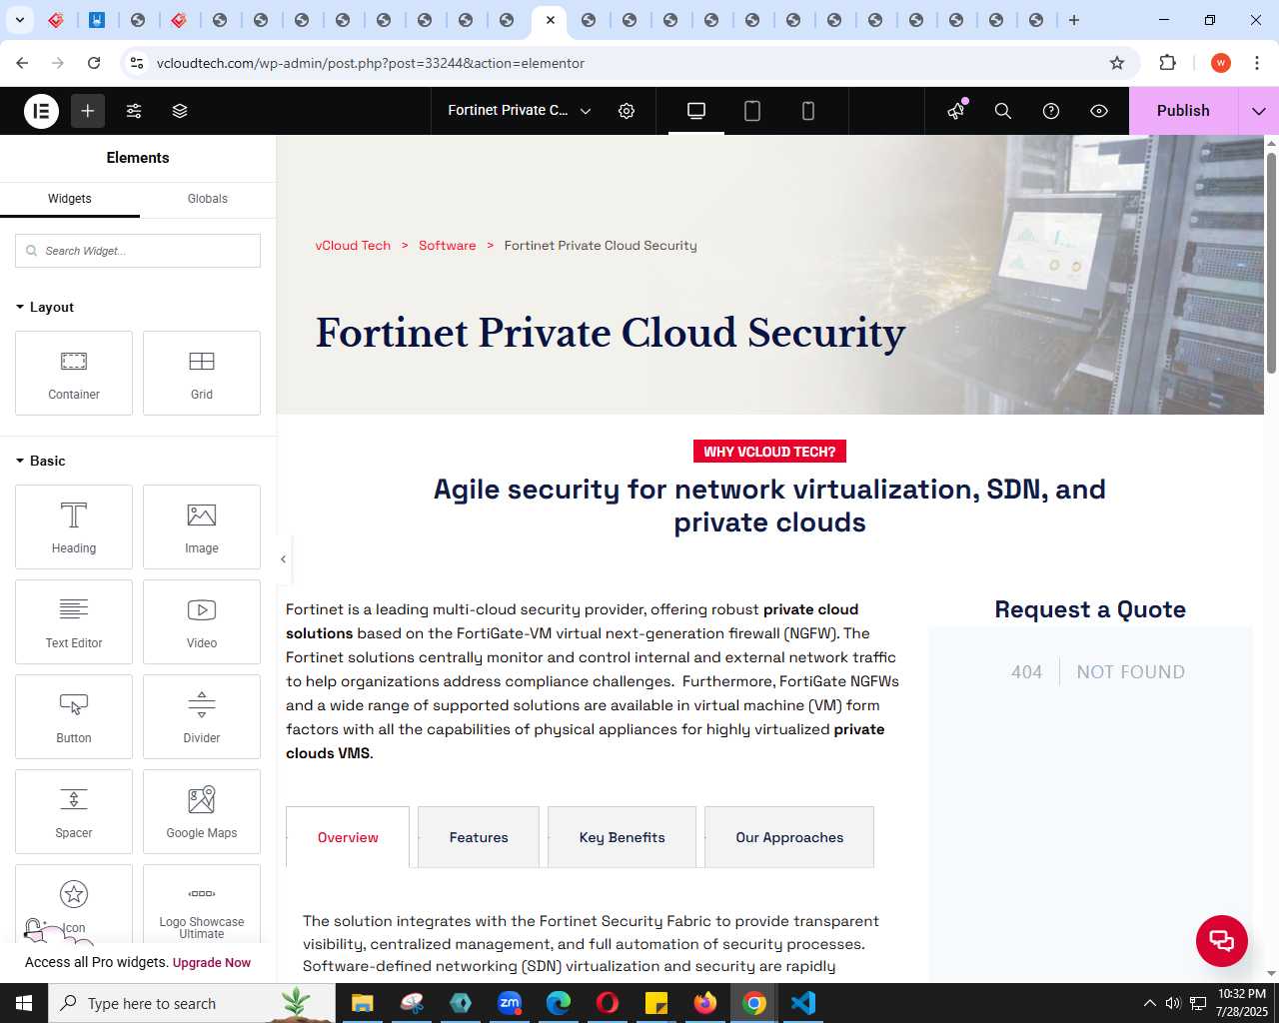This screenshot has width=1279, height=1023.
Task: Toggle preview changes eye icon
Action: tap(1099, 111)
